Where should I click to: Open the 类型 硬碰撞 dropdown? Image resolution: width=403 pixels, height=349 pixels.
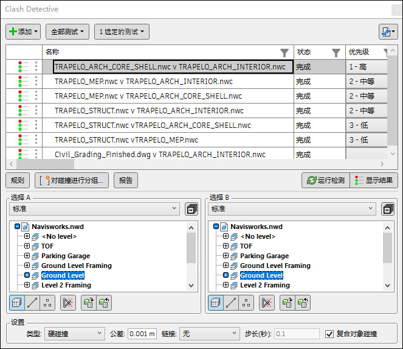click(75, 334)
